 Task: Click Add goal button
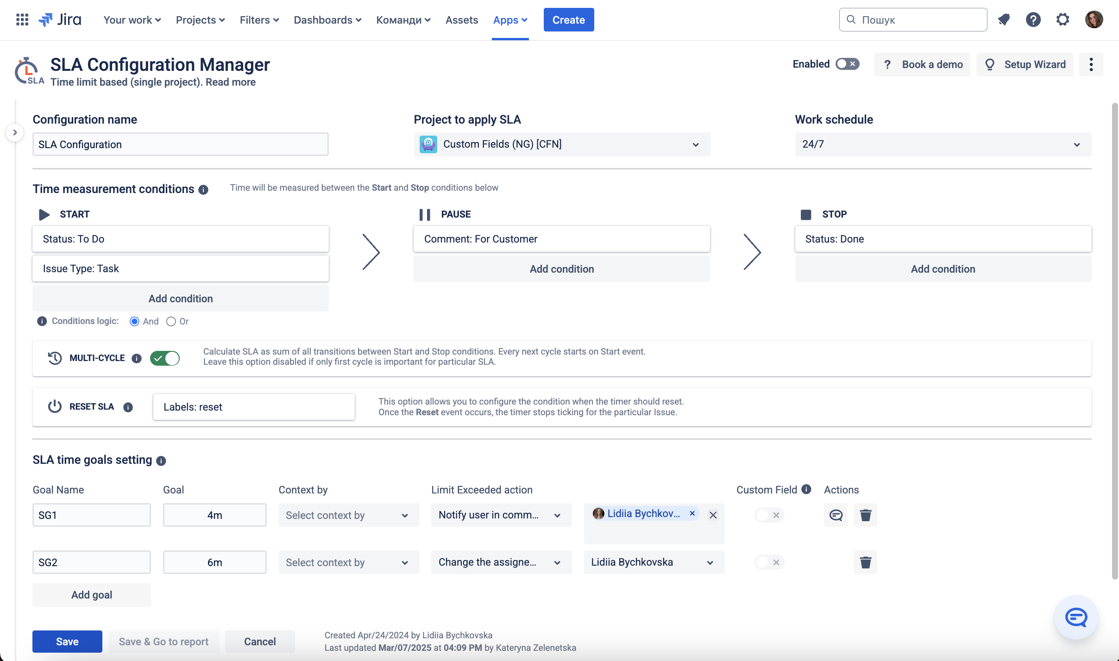pyautogui.click(x=92, y=595)
